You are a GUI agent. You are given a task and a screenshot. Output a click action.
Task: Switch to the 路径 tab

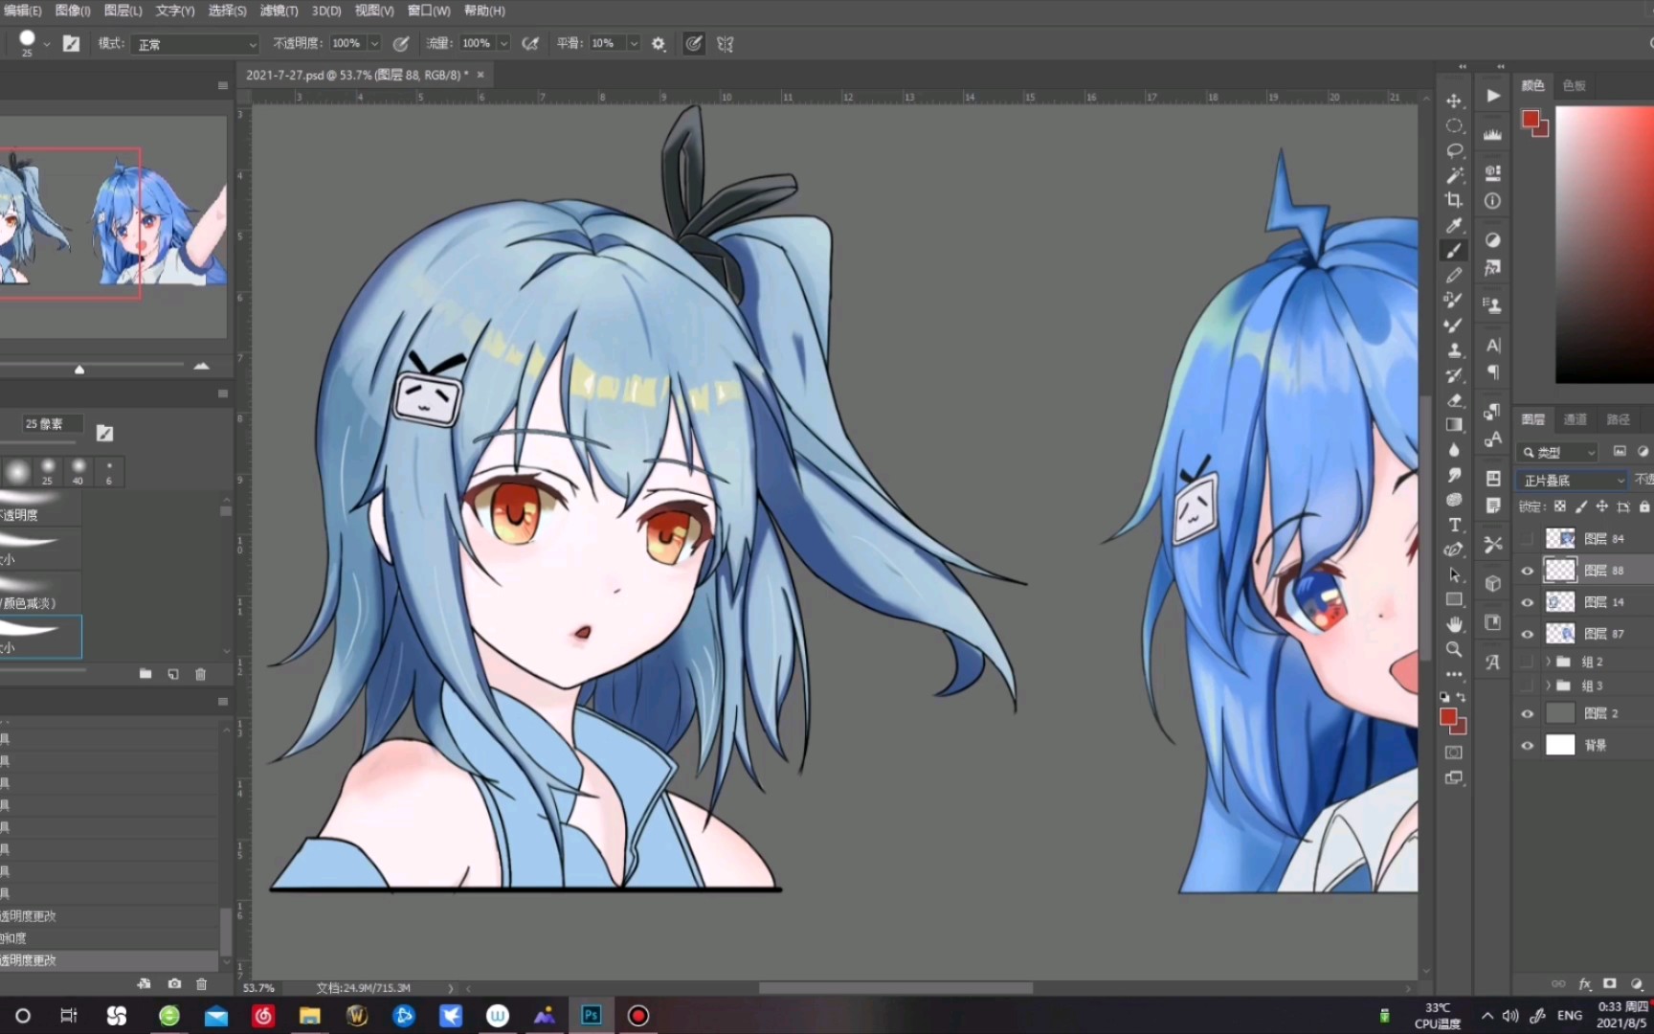(x=1618, y=419)
